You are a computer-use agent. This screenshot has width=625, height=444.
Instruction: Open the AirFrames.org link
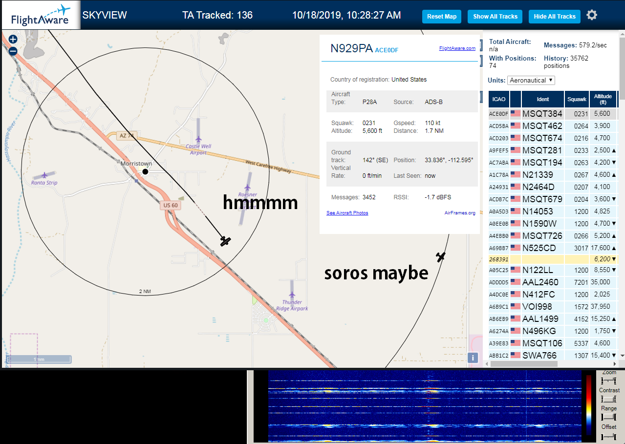pos(460,213)
